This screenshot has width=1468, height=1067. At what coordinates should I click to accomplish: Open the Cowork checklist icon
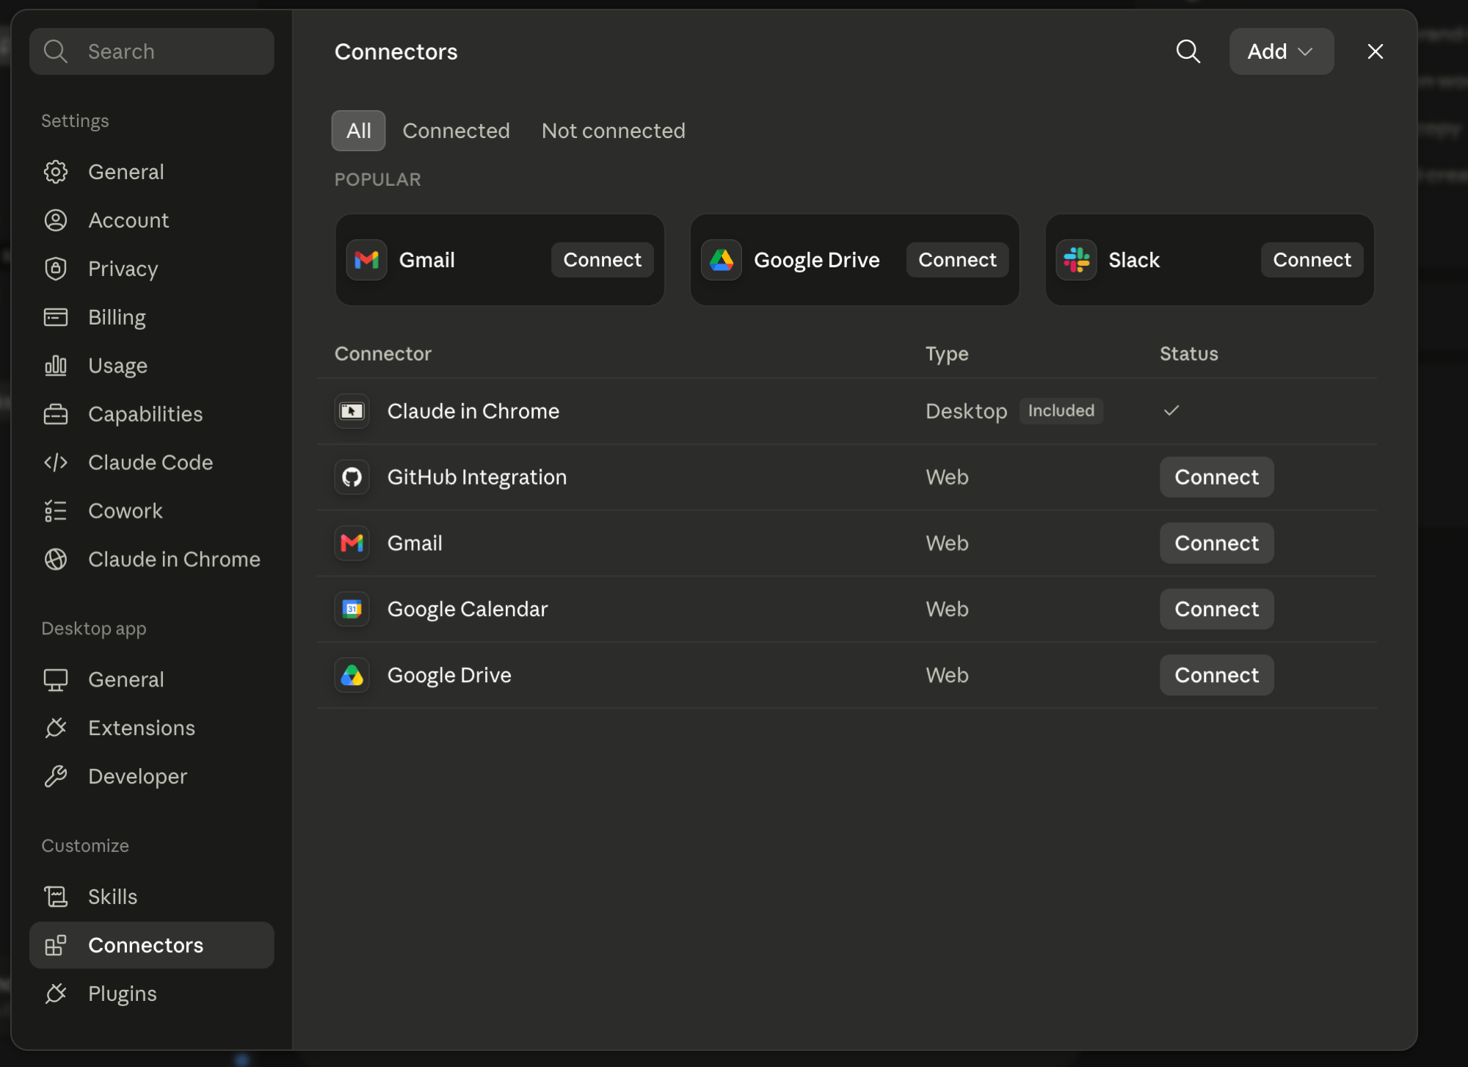[x=56, y=511]
